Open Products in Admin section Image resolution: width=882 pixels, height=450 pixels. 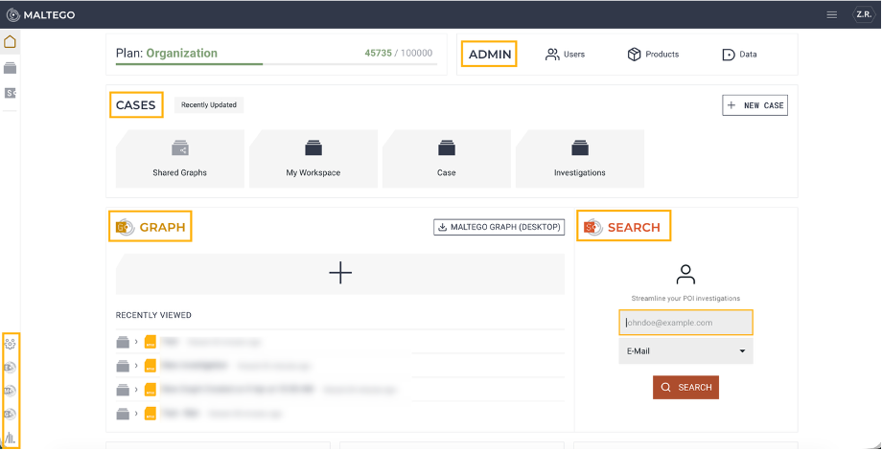click(653, 55)
